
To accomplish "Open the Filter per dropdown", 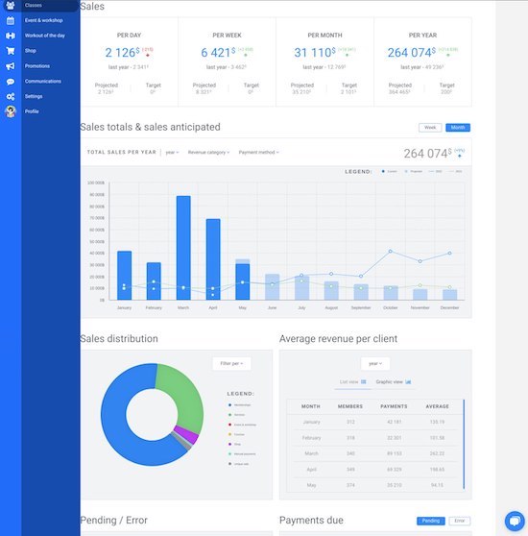I will [231, 363].
